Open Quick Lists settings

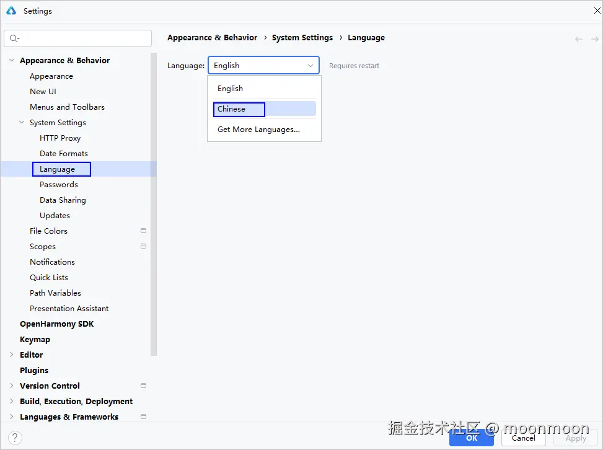point(49,277)
